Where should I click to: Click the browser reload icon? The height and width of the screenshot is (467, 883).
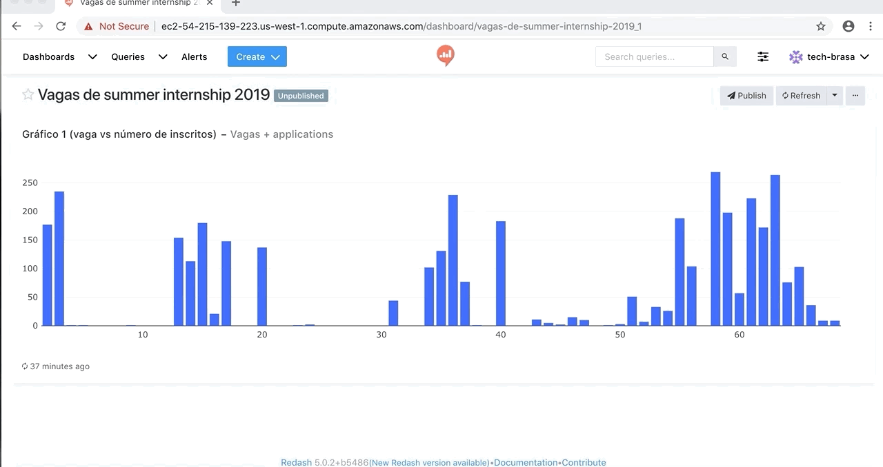coord(61,26)
